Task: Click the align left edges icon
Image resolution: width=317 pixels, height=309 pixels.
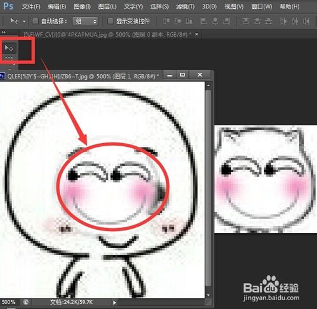Action: [x=204, y=21]
